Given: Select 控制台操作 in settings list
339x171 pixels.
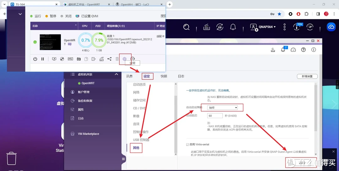Looking at the screenshot, I should (x=141, y=132).
